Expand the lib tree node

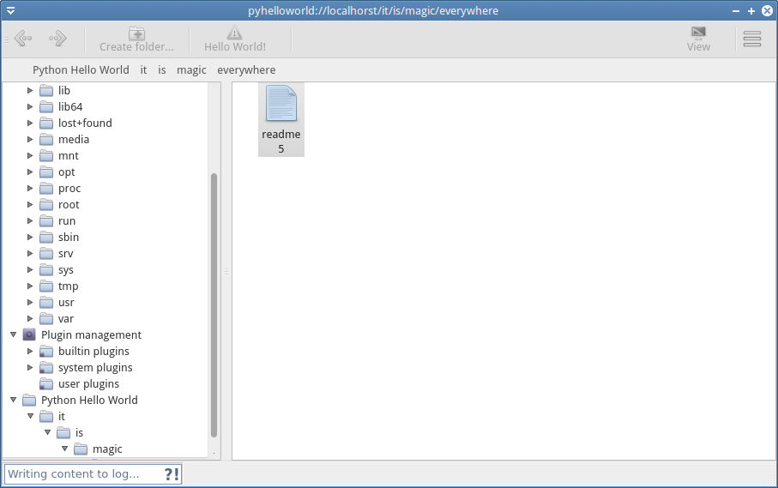click(x=30, y=90)
